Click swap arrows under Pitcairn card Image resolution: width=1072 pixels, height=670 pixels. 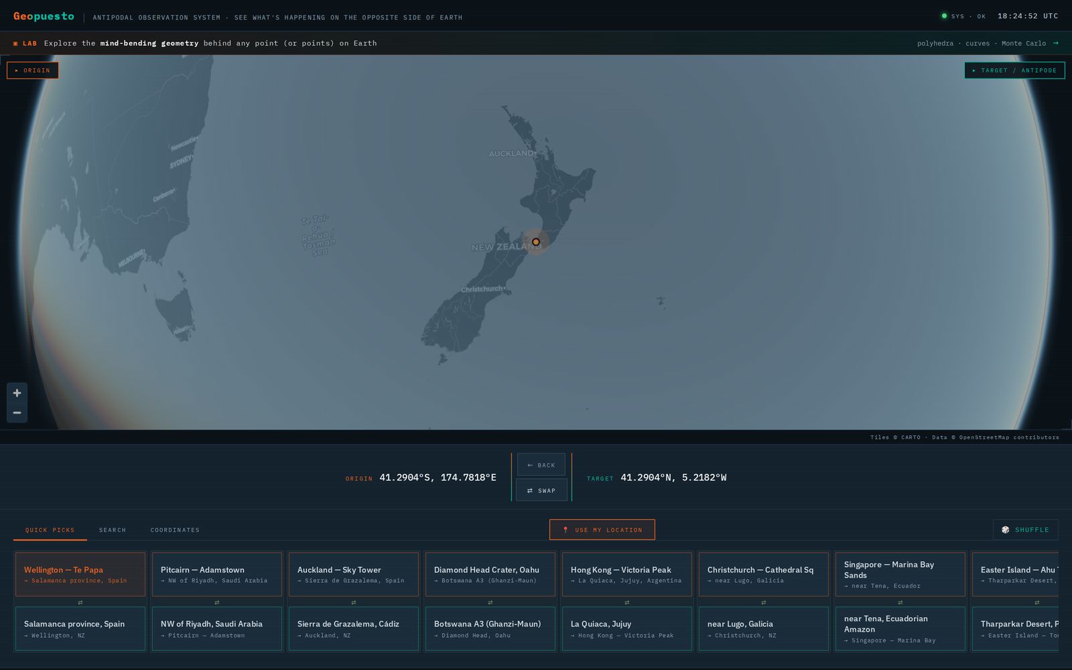pos(217,602)
